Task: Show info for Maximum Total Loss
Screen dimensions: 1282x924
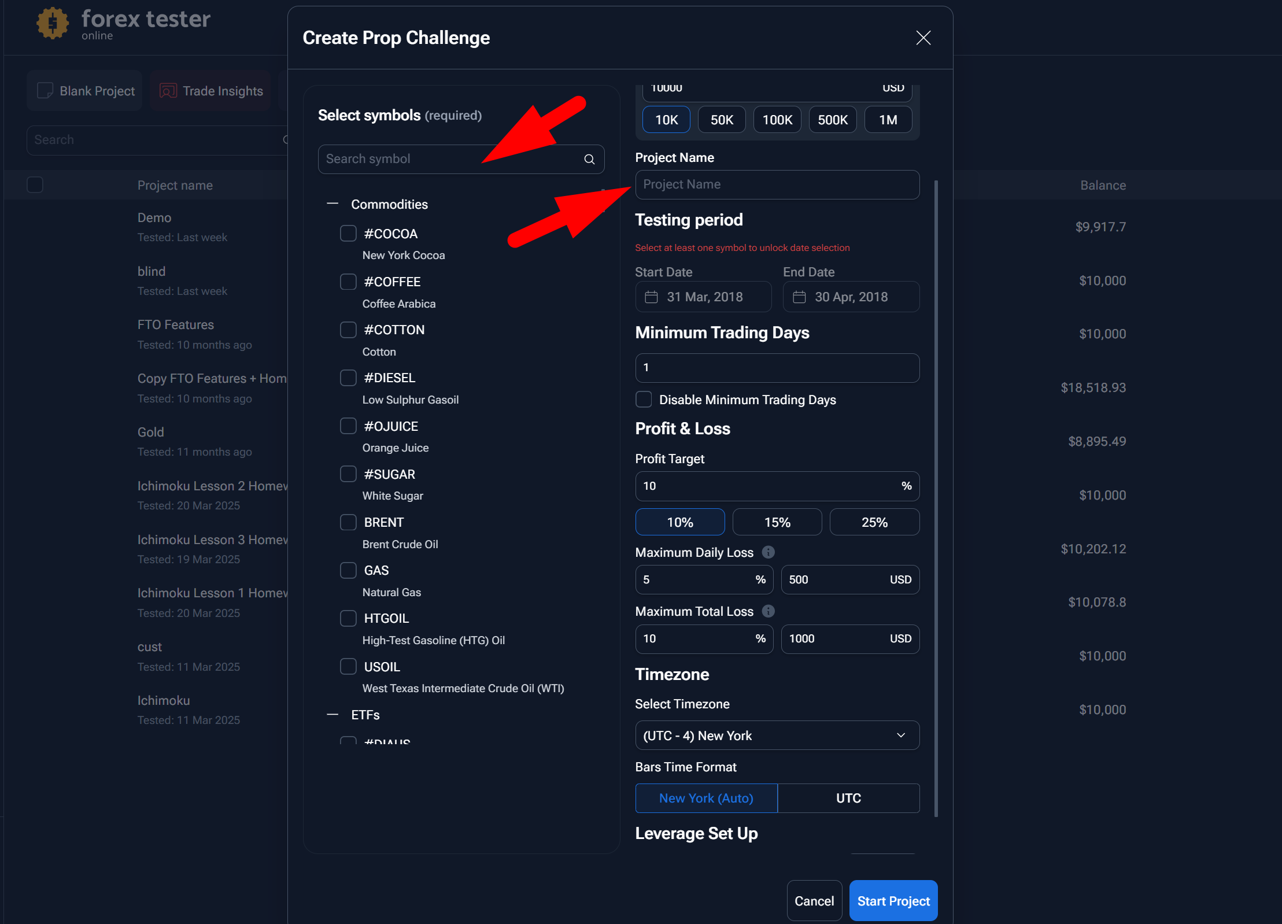Action: [768, 611]
